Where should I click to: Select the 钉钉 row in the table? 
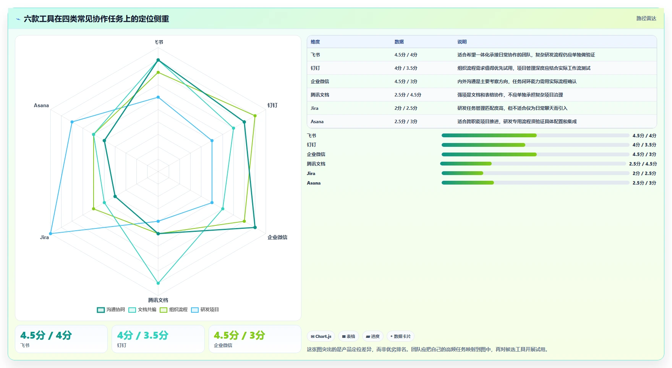click(482, 68)
